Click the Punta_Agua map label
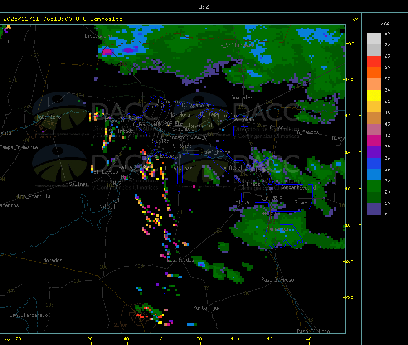 click(x=207, y=308)
